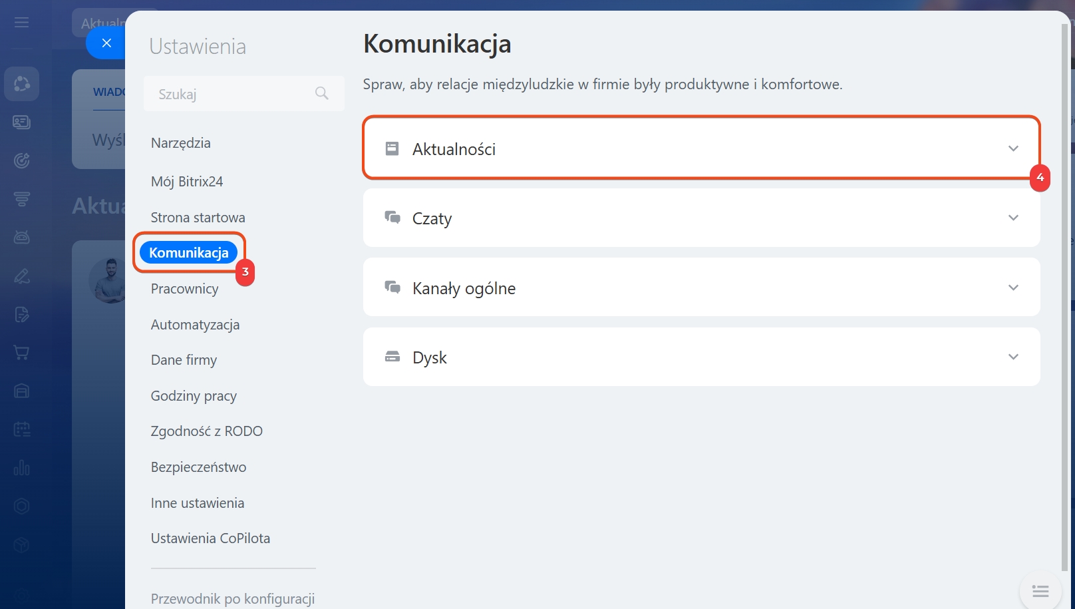The image size is (1075, 609).
Task: Go to Bezpieczeństwo settings
Action: tap(198, 467)
